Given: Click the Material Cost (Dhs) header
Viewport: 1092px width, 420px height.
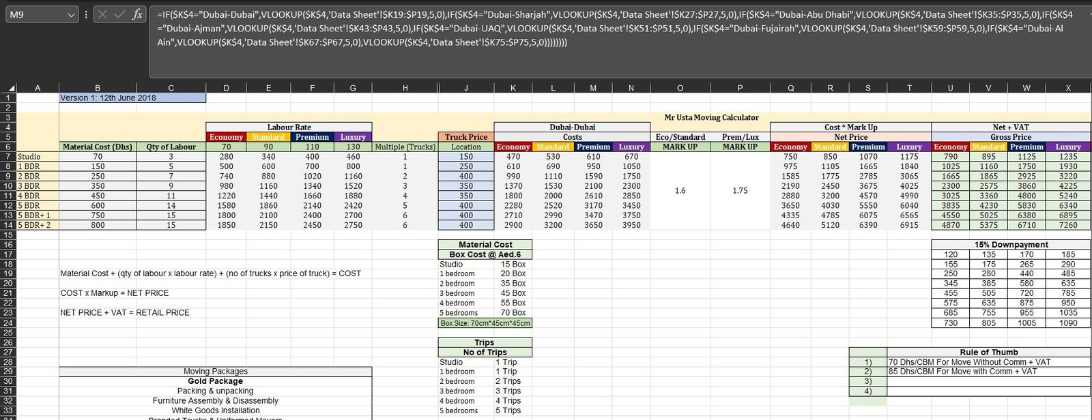Looking at the screenshot, I should pyautogui.click(x=98, y=147).
